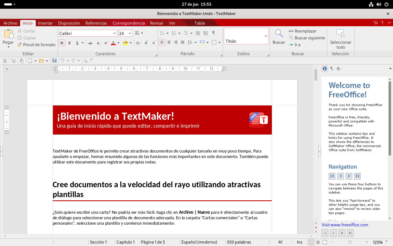
Task: Open the Visit www.freeoffice.com link
Action: [345, 225]
